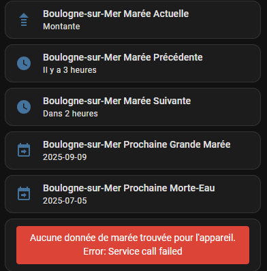Select the 2025-09-09 date value

point(65,157)
